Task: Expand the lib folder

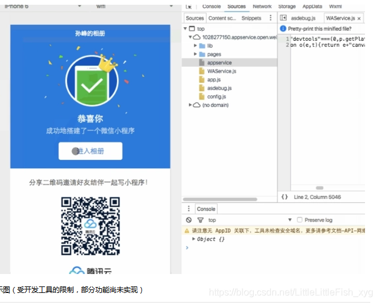Action: pos(196,46)
